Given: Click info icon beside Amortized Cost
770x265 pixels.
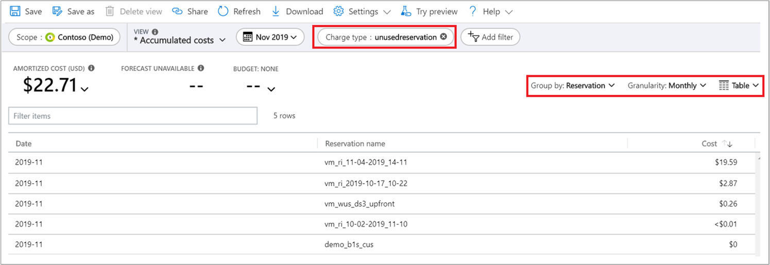Looking at the screenshot, I should 91,68.
